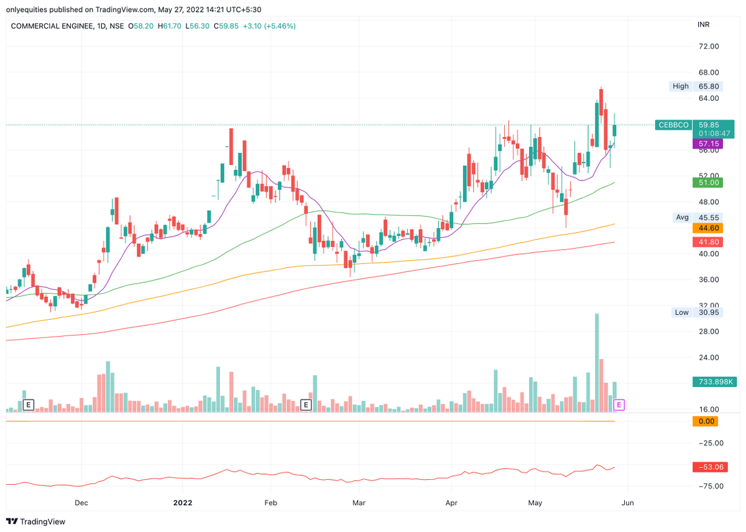Click the 68.00 price axis label
This screenshot has width=746, height=532.
(x=709, y=73)
